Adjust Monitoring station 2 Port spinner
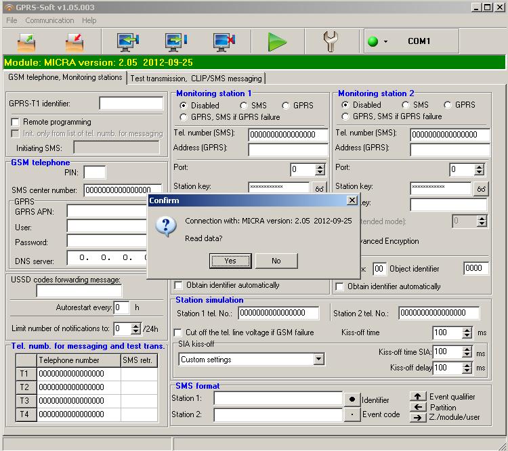 point(479,169)
